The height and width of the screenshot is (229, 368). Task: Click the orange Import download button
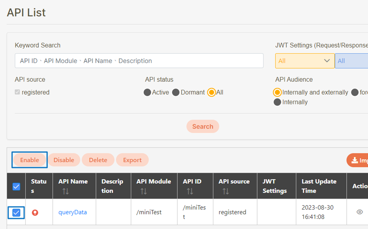(358, 160)
